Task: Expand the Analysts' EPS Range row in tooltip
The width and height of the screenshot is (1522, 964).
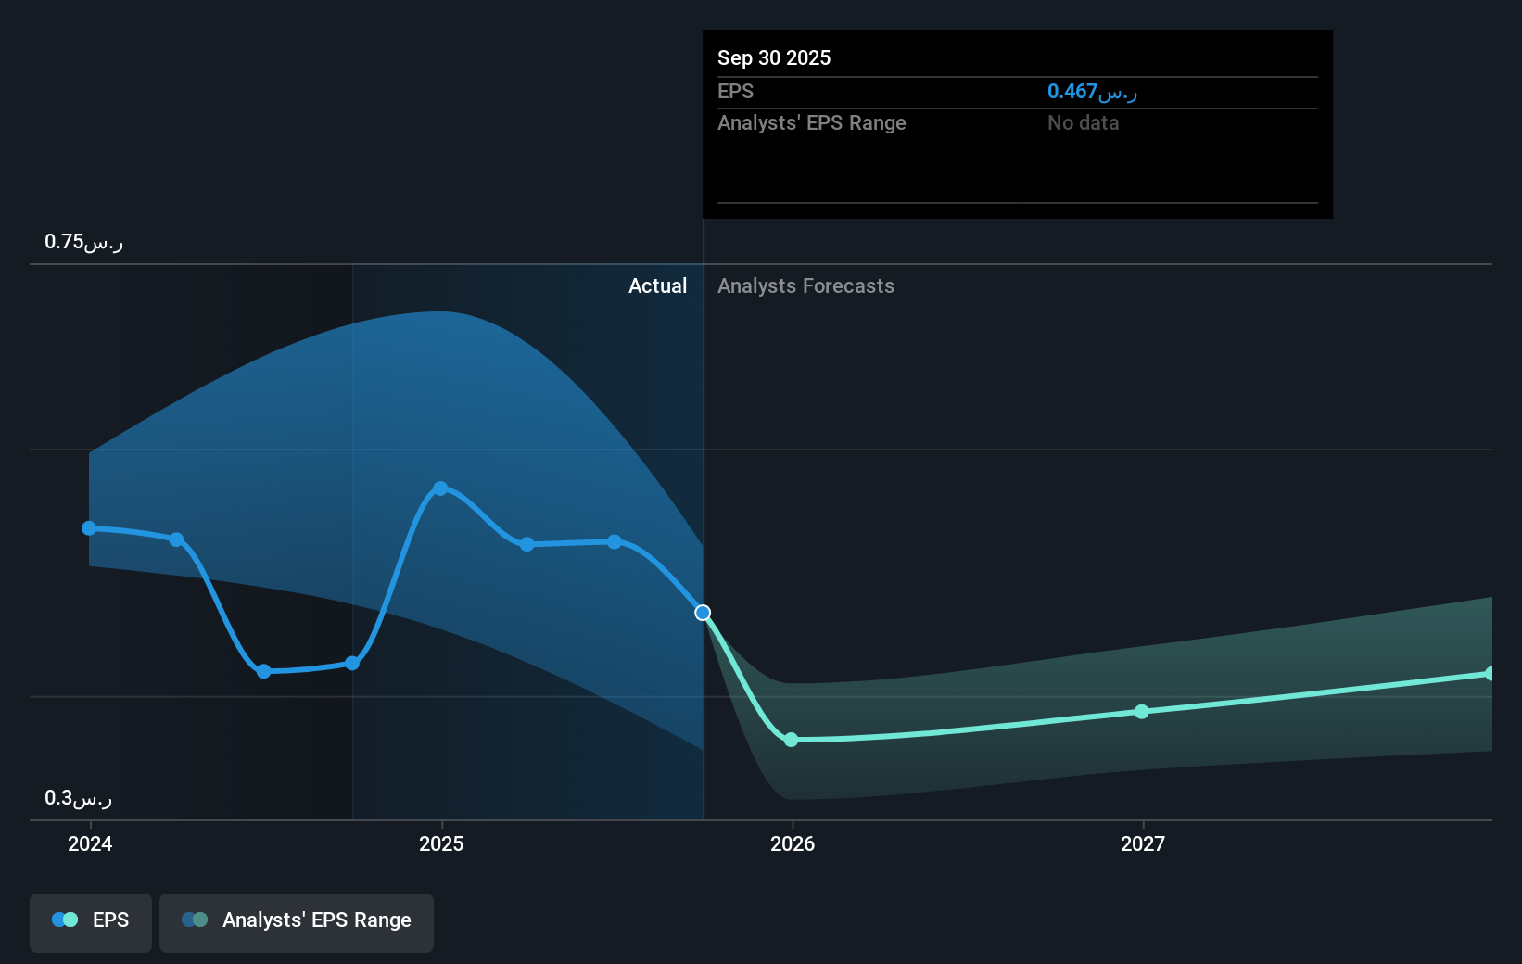Action: (x=811, y=122)
